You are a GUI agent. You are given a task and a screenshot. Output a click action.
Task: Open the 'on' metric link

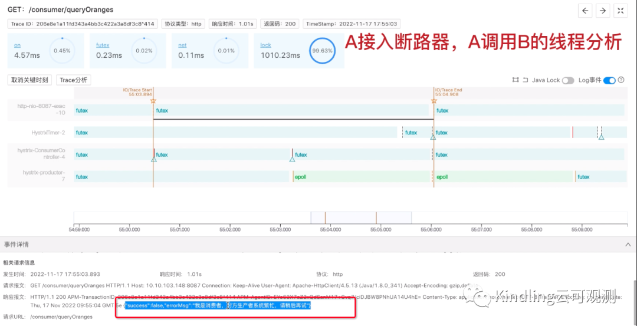(17, 45)
